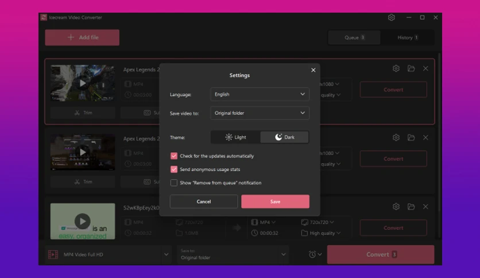This screenshot has height=278, width=480.
Task: Click the Icecream Video Converter app logo
Action: click(x=44, y=17)
